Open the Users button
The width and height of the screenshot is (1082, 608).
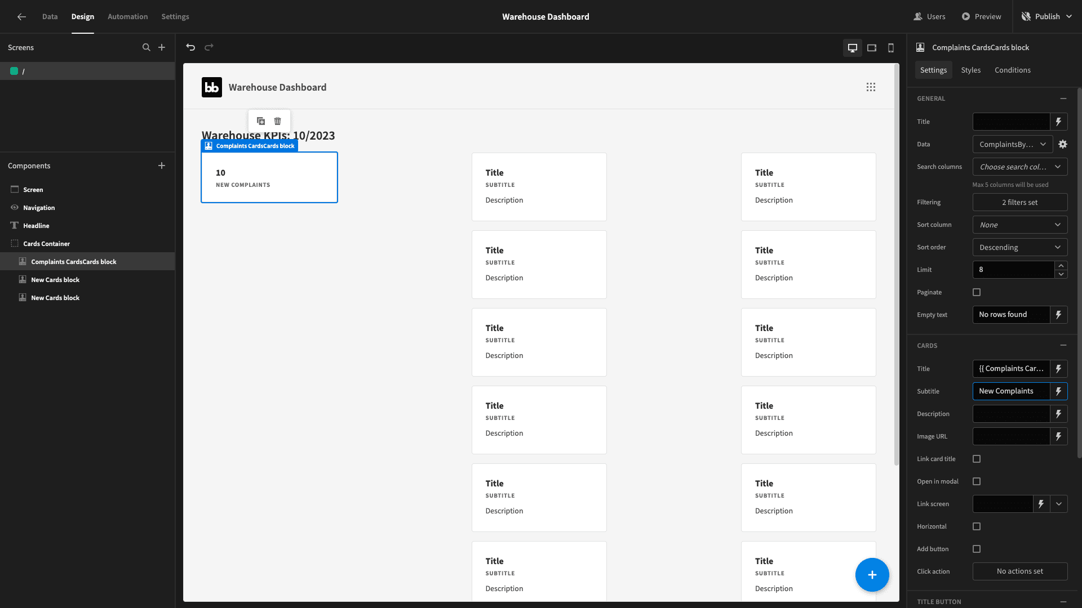coord(930,17)
